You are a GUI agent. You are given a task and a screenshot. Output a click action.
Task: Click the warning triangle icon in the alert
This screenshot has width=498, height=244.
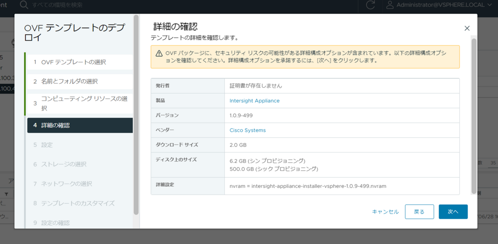(x=159, y=53)
